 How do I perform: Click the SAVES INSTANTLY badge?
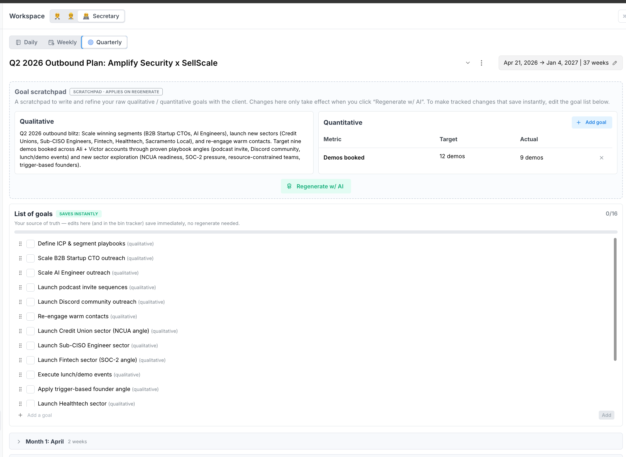pos(79,214)
